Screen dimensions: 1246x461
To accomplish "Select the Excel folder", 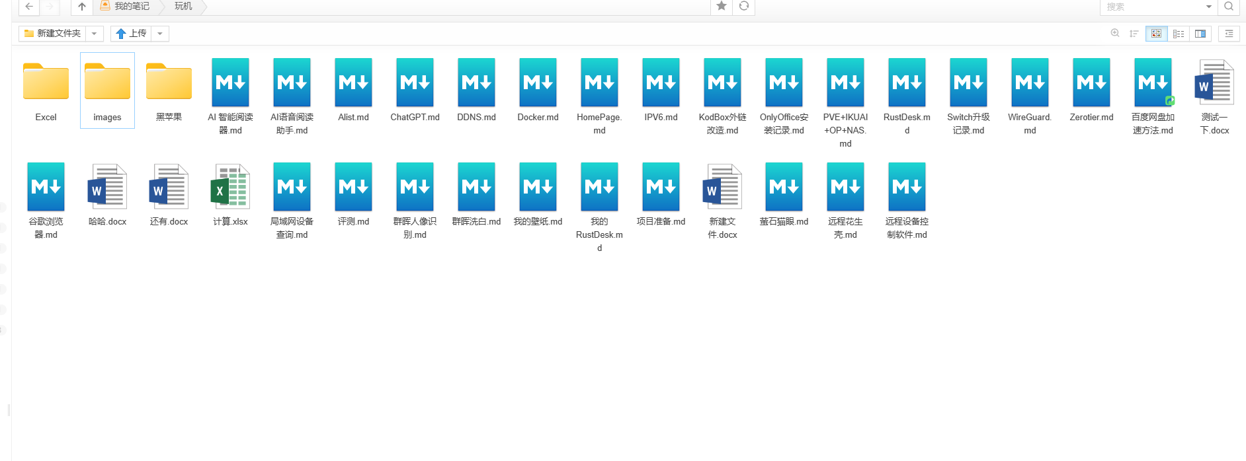I will point(46,90).
